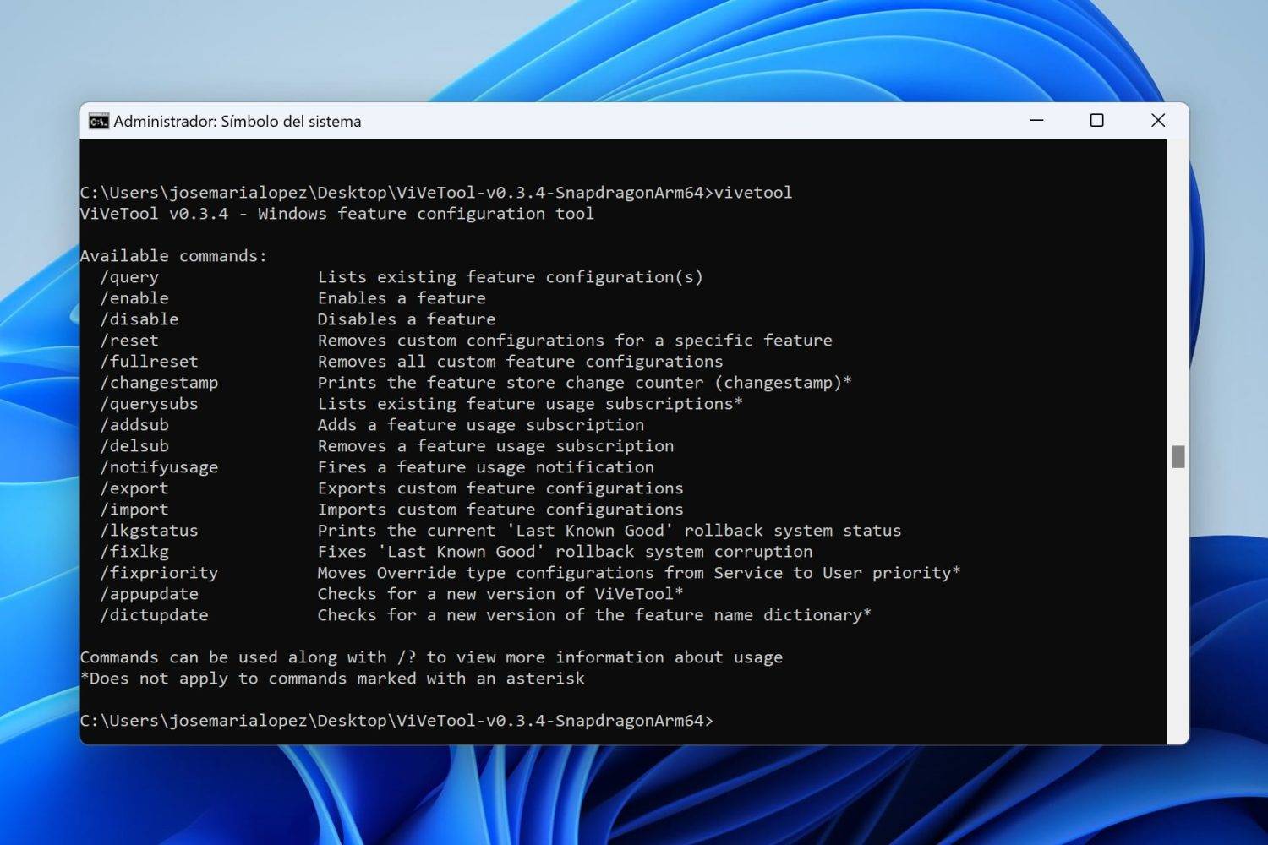The width and height of the screenshot is (1268, 845).
Task: Click 'Lists existing feature configuration(s)' description
Action: pyautogui.click(x=511, y=277)
